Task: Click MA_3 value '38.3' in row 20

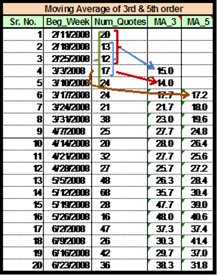Action: click(165, 265)
